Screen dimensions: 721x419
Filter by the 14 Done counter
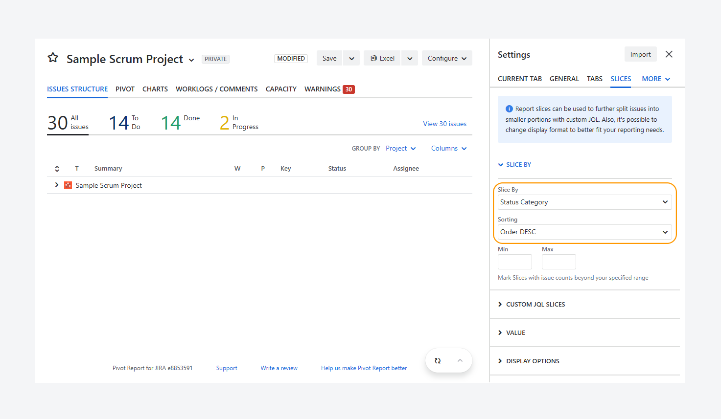click(x=181, y=123)
